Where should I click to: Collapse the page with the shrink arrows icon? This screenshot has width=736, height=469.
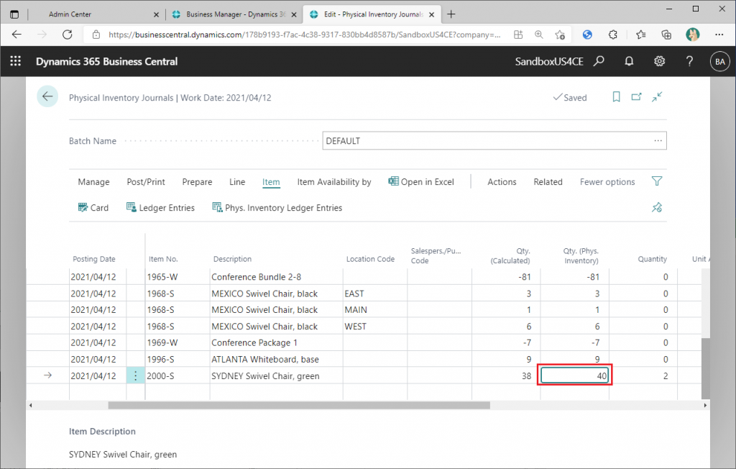pyautogui.click(x=657, y=97)
